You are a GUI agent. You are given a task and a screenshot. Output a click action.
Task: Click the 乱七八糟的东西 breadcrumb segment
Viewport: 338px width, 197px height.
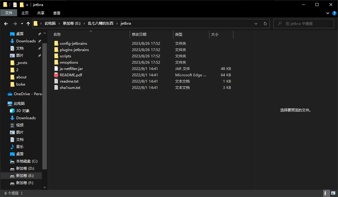[100, 23]
